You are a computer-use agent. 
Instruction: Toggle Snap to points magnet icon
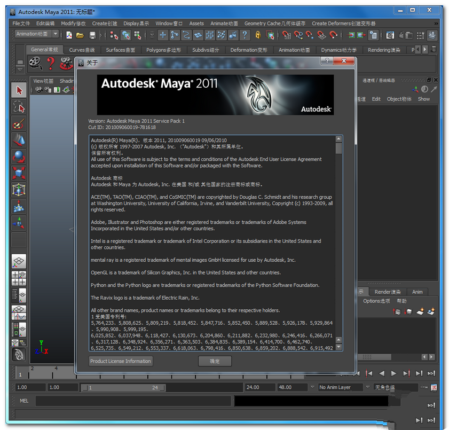pos(310,35)
